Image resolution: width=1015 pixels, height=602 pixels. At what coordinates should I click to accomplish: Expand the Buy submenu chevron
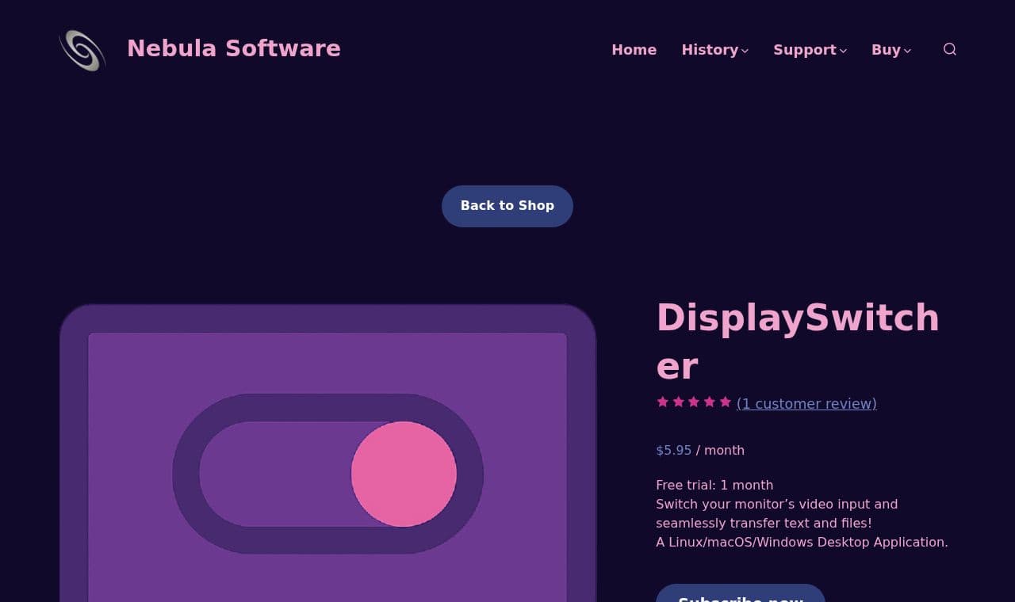pos(907,51)
